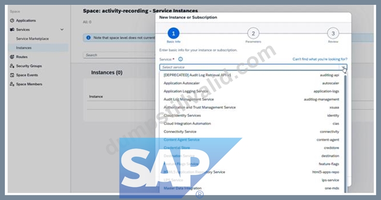Viewport: 381px width, 200px height.
Task: Click the Services icon in sidebar
Action: pyautogui.click(x=12, y=29)
